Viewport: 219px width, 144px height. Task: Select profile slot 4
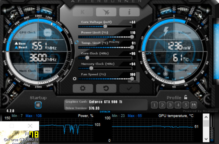pyautogui.click(x=178, y=105)
